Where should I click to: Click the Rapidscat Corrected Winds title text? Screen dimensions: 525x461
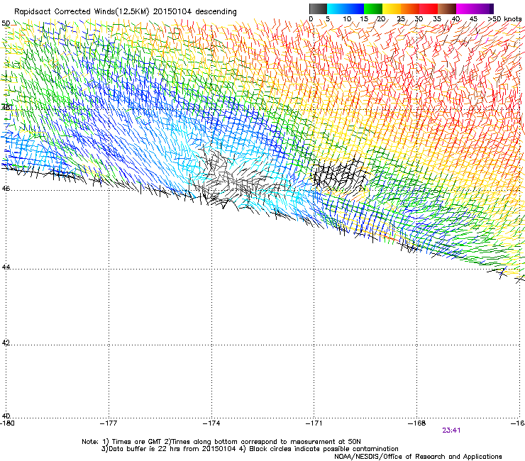(x=126, y=11)
